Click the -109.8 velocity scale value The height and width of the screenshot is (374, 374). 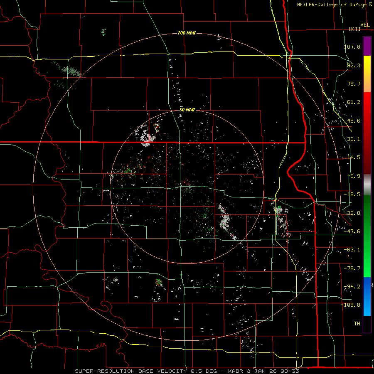pyautogui.click(x=351, y=305)
